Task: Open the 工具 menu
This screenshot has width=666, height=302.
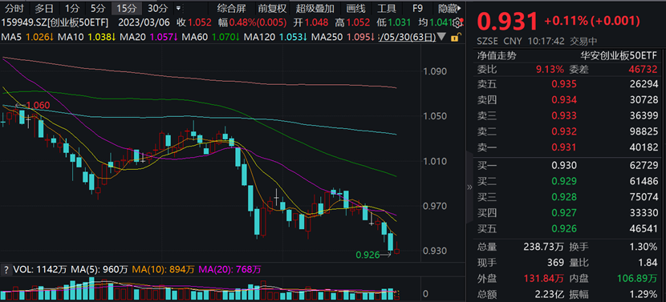Action: tap(386, 8)
